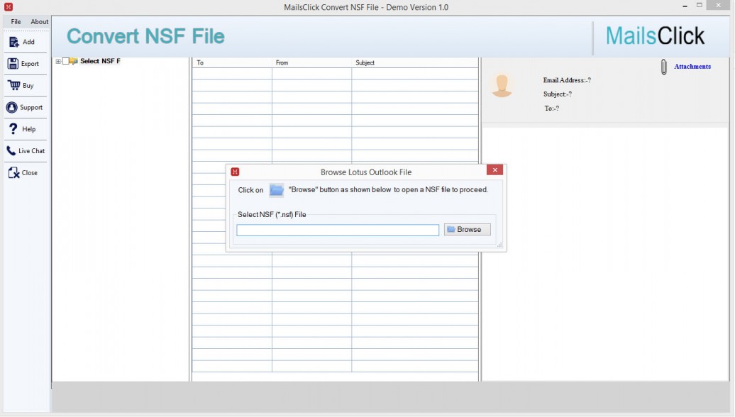The width and height of the screenshot is (735, 417).
Task: Click the Attachments link
Action: tap(692, 67)
